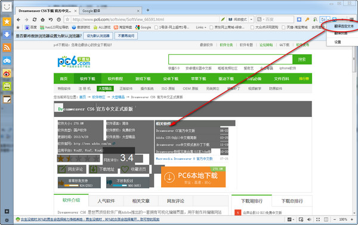The width and height of the screenshot is (358, 225).
Task: Open the Downloads arrow icon in sidebar
Action: (7, 35)
